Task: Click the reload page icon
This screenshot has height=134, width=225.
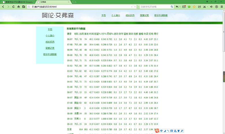Action: point(14,7)
